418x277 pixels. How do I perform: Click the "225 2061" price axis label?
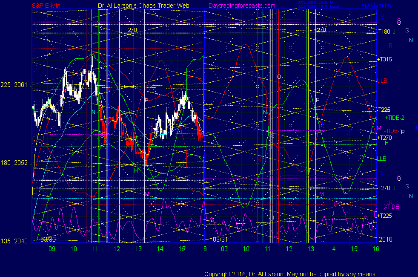tap(14, 85)
